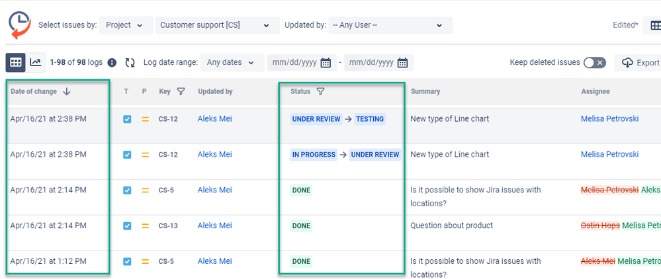Click the struck-through Aleks Mei assignee
Image resolution: width=661 pixels, height=279 pixels.
point(597,261)
